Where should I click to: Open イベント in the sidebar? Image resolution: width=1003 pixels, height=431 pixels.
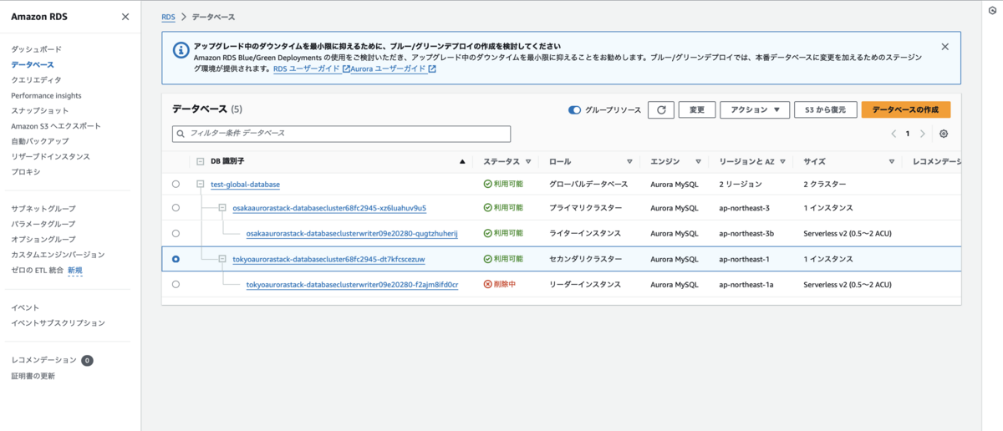click(25, 307)
